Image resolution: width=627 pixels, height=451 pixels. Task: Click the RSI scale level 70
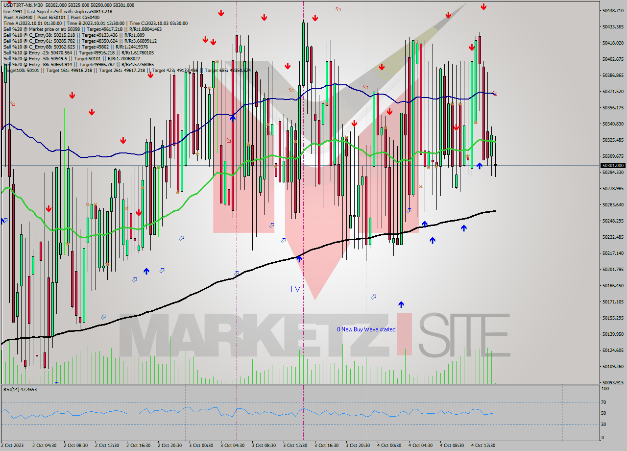point(605,402)
